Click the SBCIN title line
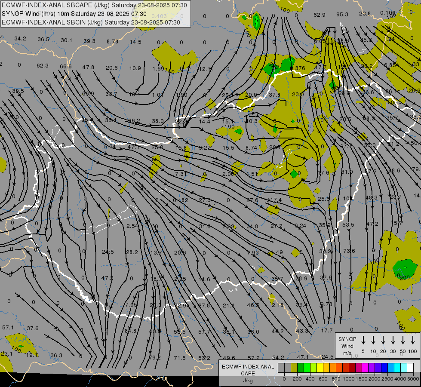The height and width of the screenshot is (387, 421). [x=91, y=22]
